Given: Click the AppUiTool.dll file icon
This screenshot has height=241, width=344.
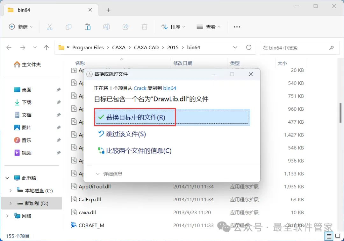Looking at the screenshot, I should pos(74,187).
